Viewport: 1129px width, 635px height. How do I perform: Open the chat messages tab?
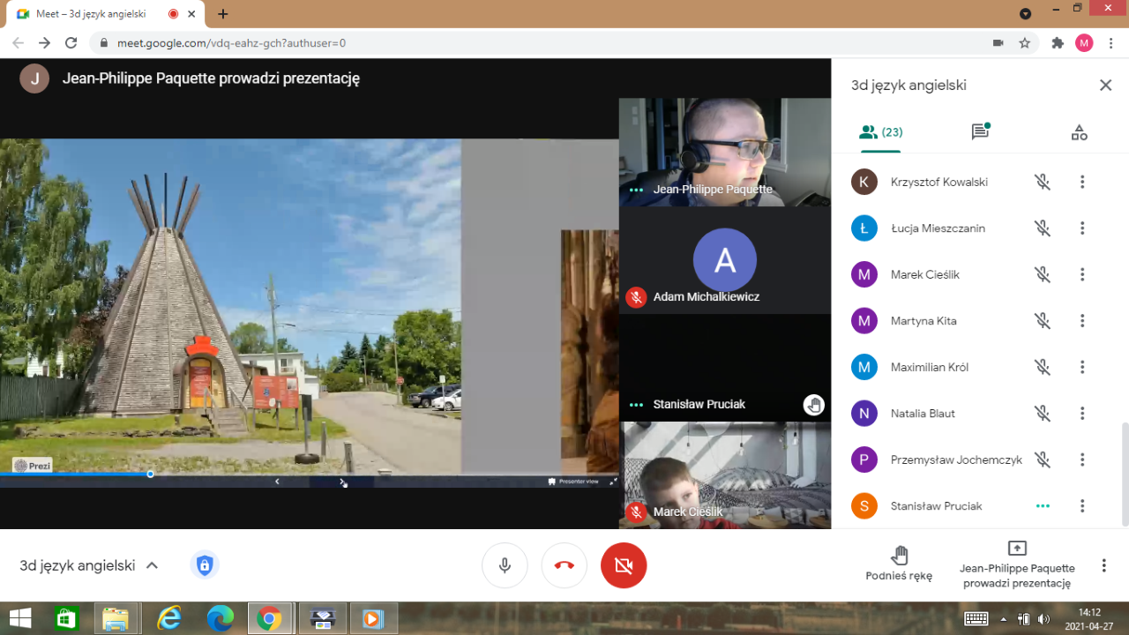(979, 132)
